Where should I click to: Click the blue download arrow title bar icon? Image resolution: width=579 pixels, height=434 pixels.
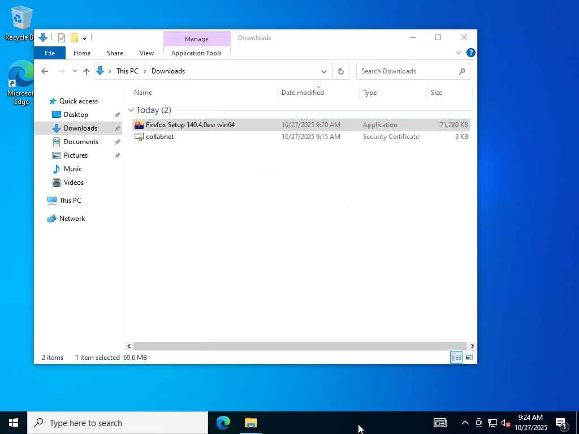(x=43, y=37)
